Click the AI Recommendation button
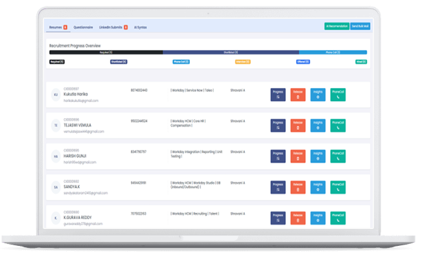422x255 pixels. pos(336,26)
